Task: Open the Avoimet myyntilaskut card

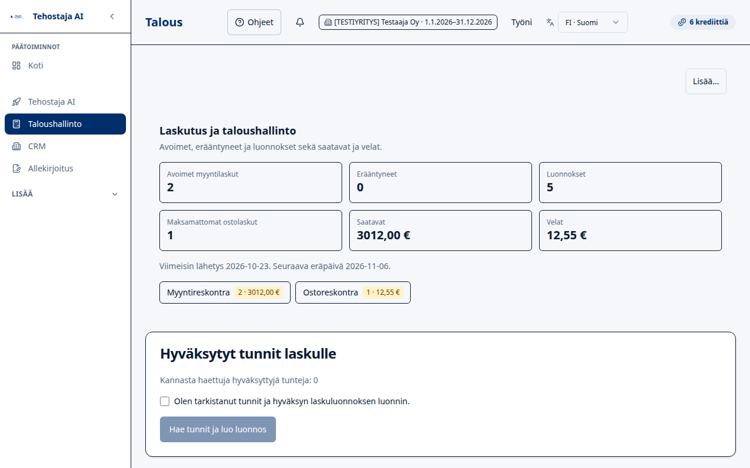Action: tap(251, 183)
